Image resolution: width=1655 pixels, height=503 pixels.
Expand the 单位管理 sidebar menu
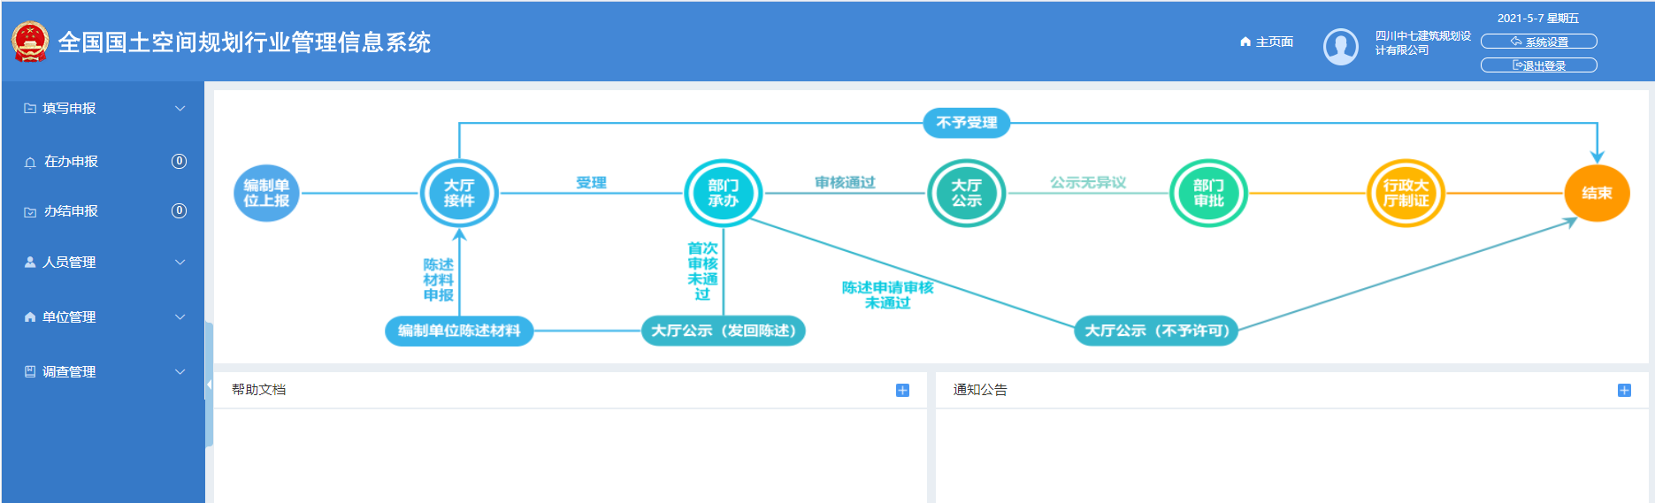pos(103,317)
